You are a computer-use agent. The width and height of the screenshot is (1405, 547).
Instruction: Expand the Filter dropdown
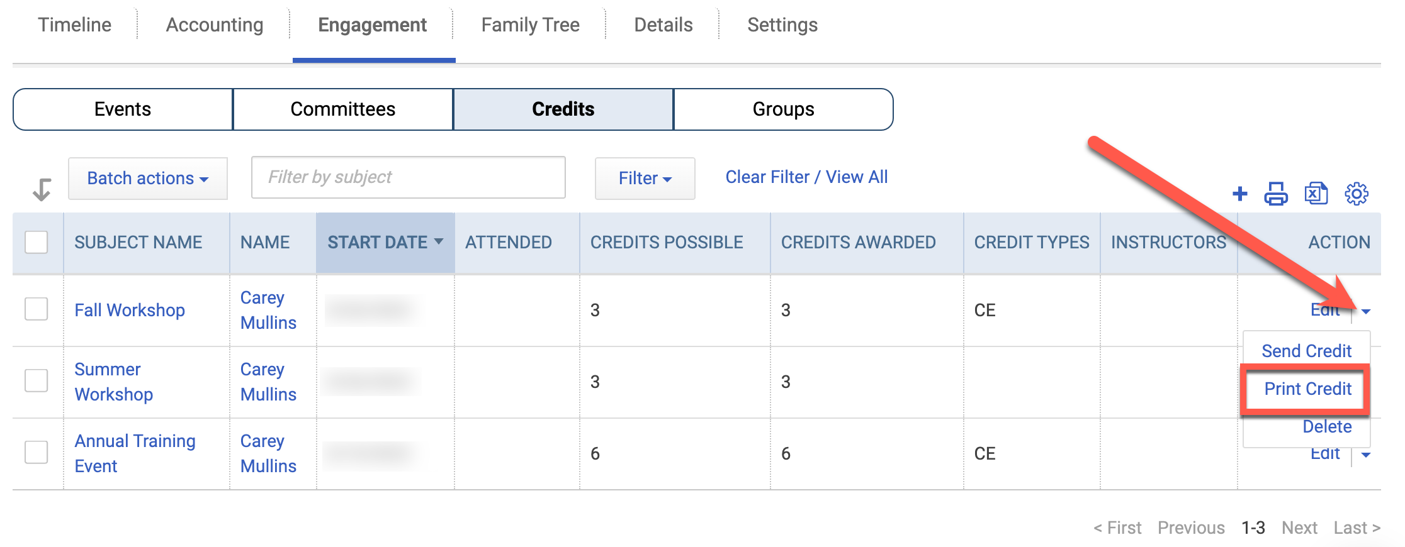645,179
